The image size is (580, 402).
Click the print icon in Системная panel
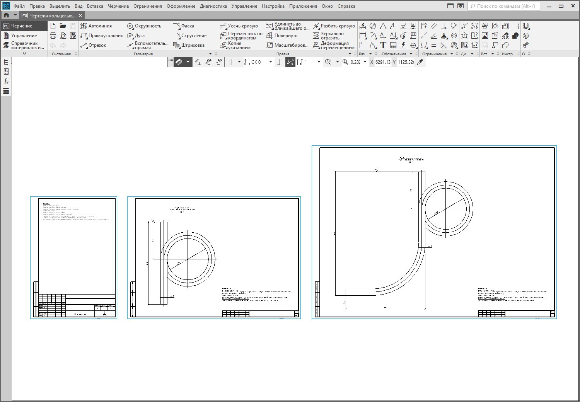point(53,36)
